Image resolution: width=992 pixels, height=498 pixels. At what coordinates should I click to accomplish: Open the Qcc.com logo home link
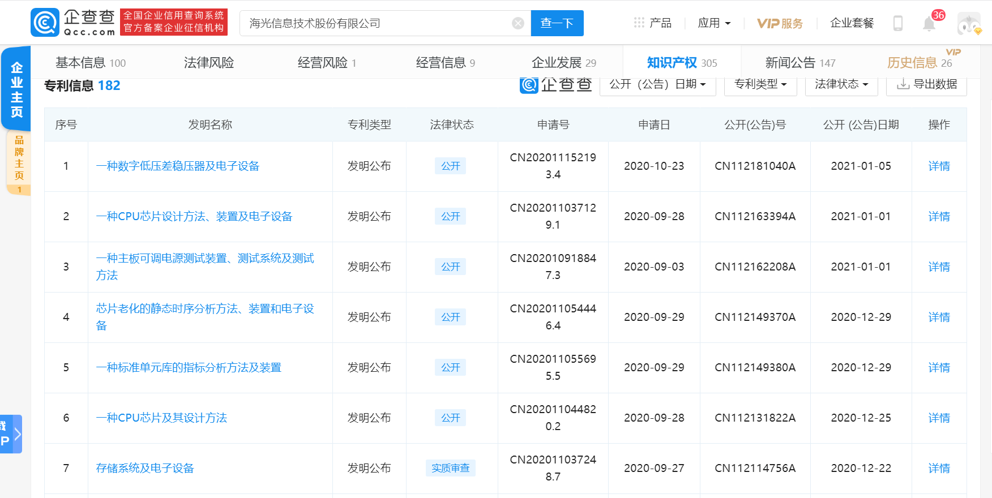[x=73, y=23]
